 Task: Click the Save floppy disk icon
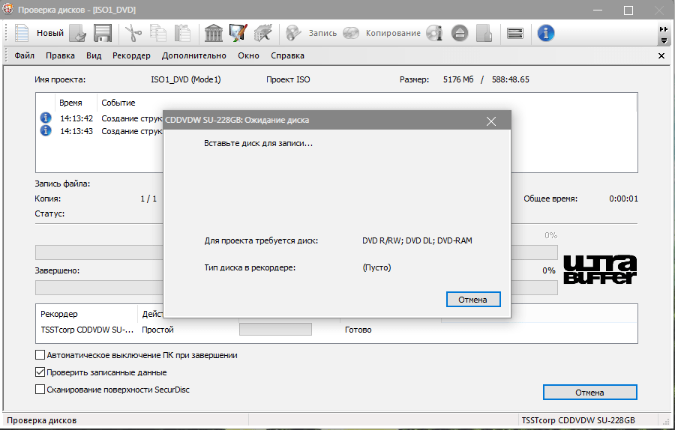(x=103, y=33)
